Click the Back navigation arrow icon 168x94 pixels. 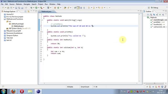coord(102,8)
